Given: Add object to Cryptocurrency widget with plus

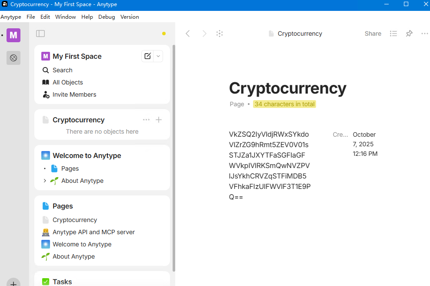Looking at the screenshot, I should point(159,120).
